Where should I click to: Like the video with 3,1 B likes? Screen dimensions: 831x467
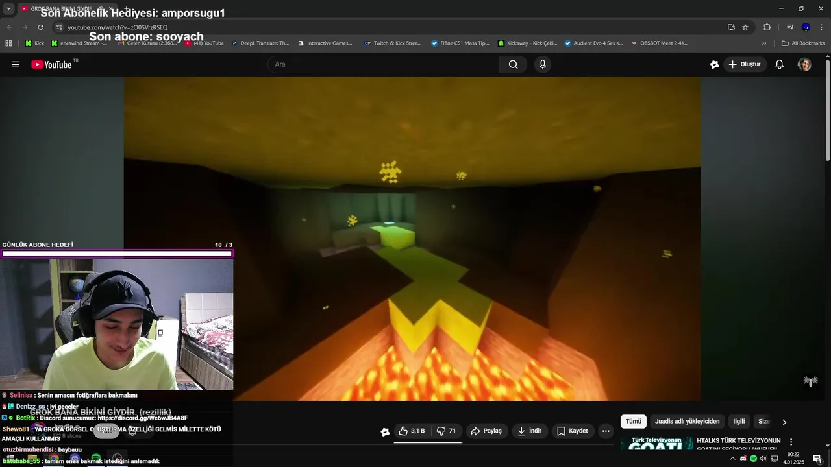click(412, 431)
